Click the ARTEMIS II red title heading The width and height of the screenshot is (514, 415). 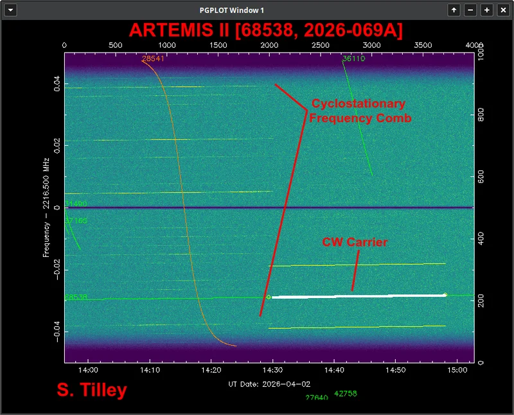(265, 30)
